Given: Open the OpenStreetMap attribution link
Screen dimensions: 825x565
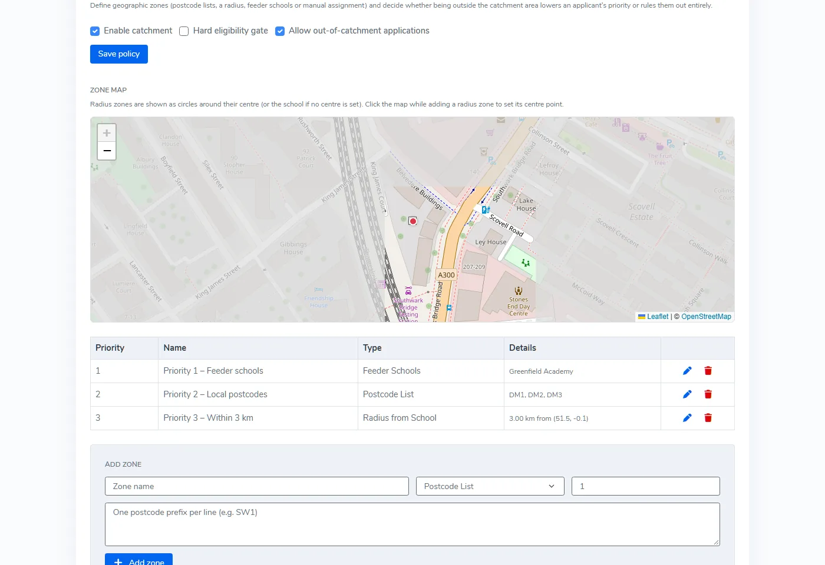Looking at the screenshot, I should (706, 317).
